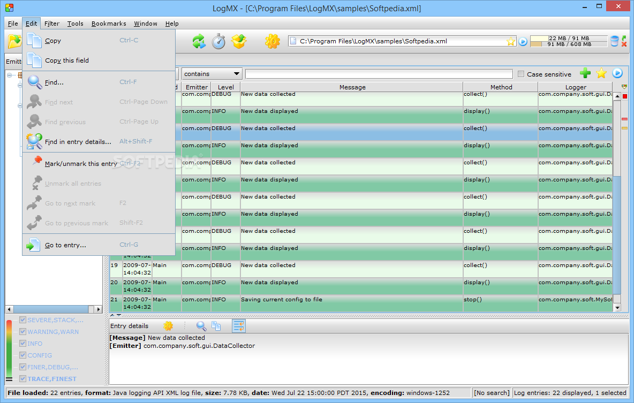Run search with blue play button
This screenshot has height=403, width=634.
pos(617,73)
